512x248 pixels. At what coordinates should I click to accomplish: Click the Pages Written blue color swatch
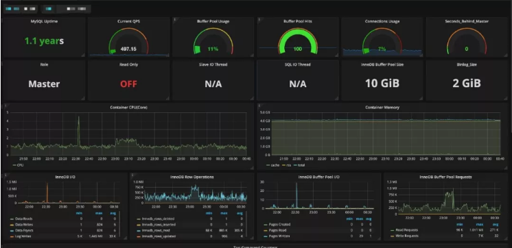[266, 236]
